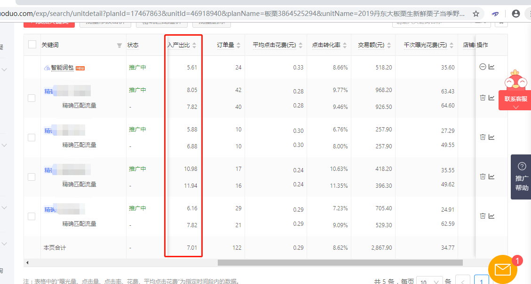Click the purple bird extension icon

click(x=495, y=14)
